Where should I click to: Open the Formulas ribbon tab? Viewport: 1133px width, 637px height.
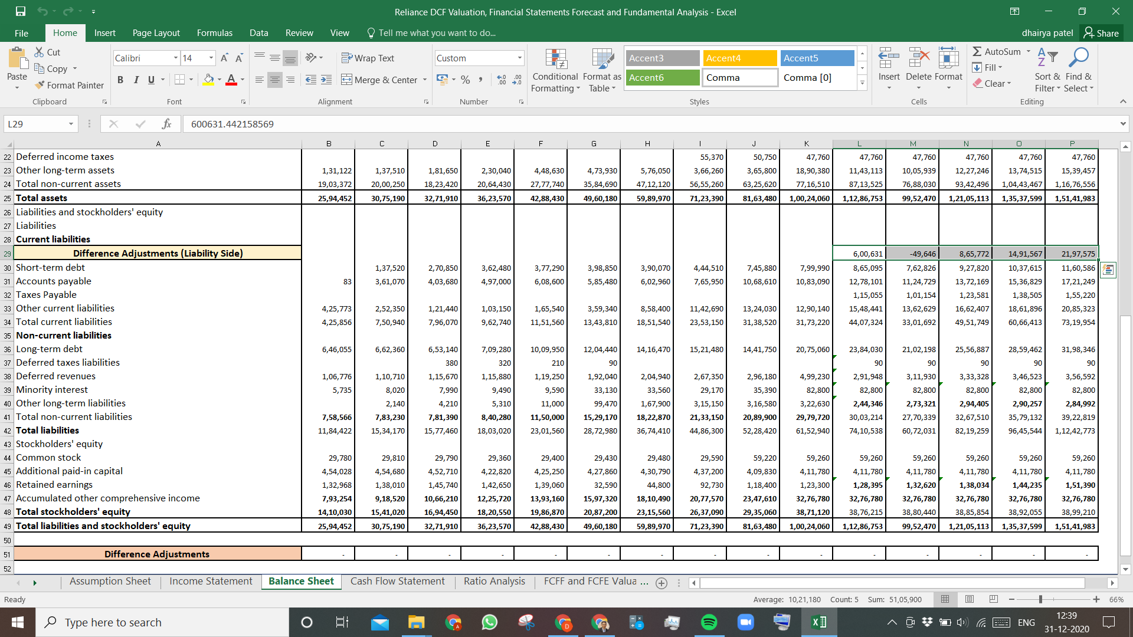[215, 33]
